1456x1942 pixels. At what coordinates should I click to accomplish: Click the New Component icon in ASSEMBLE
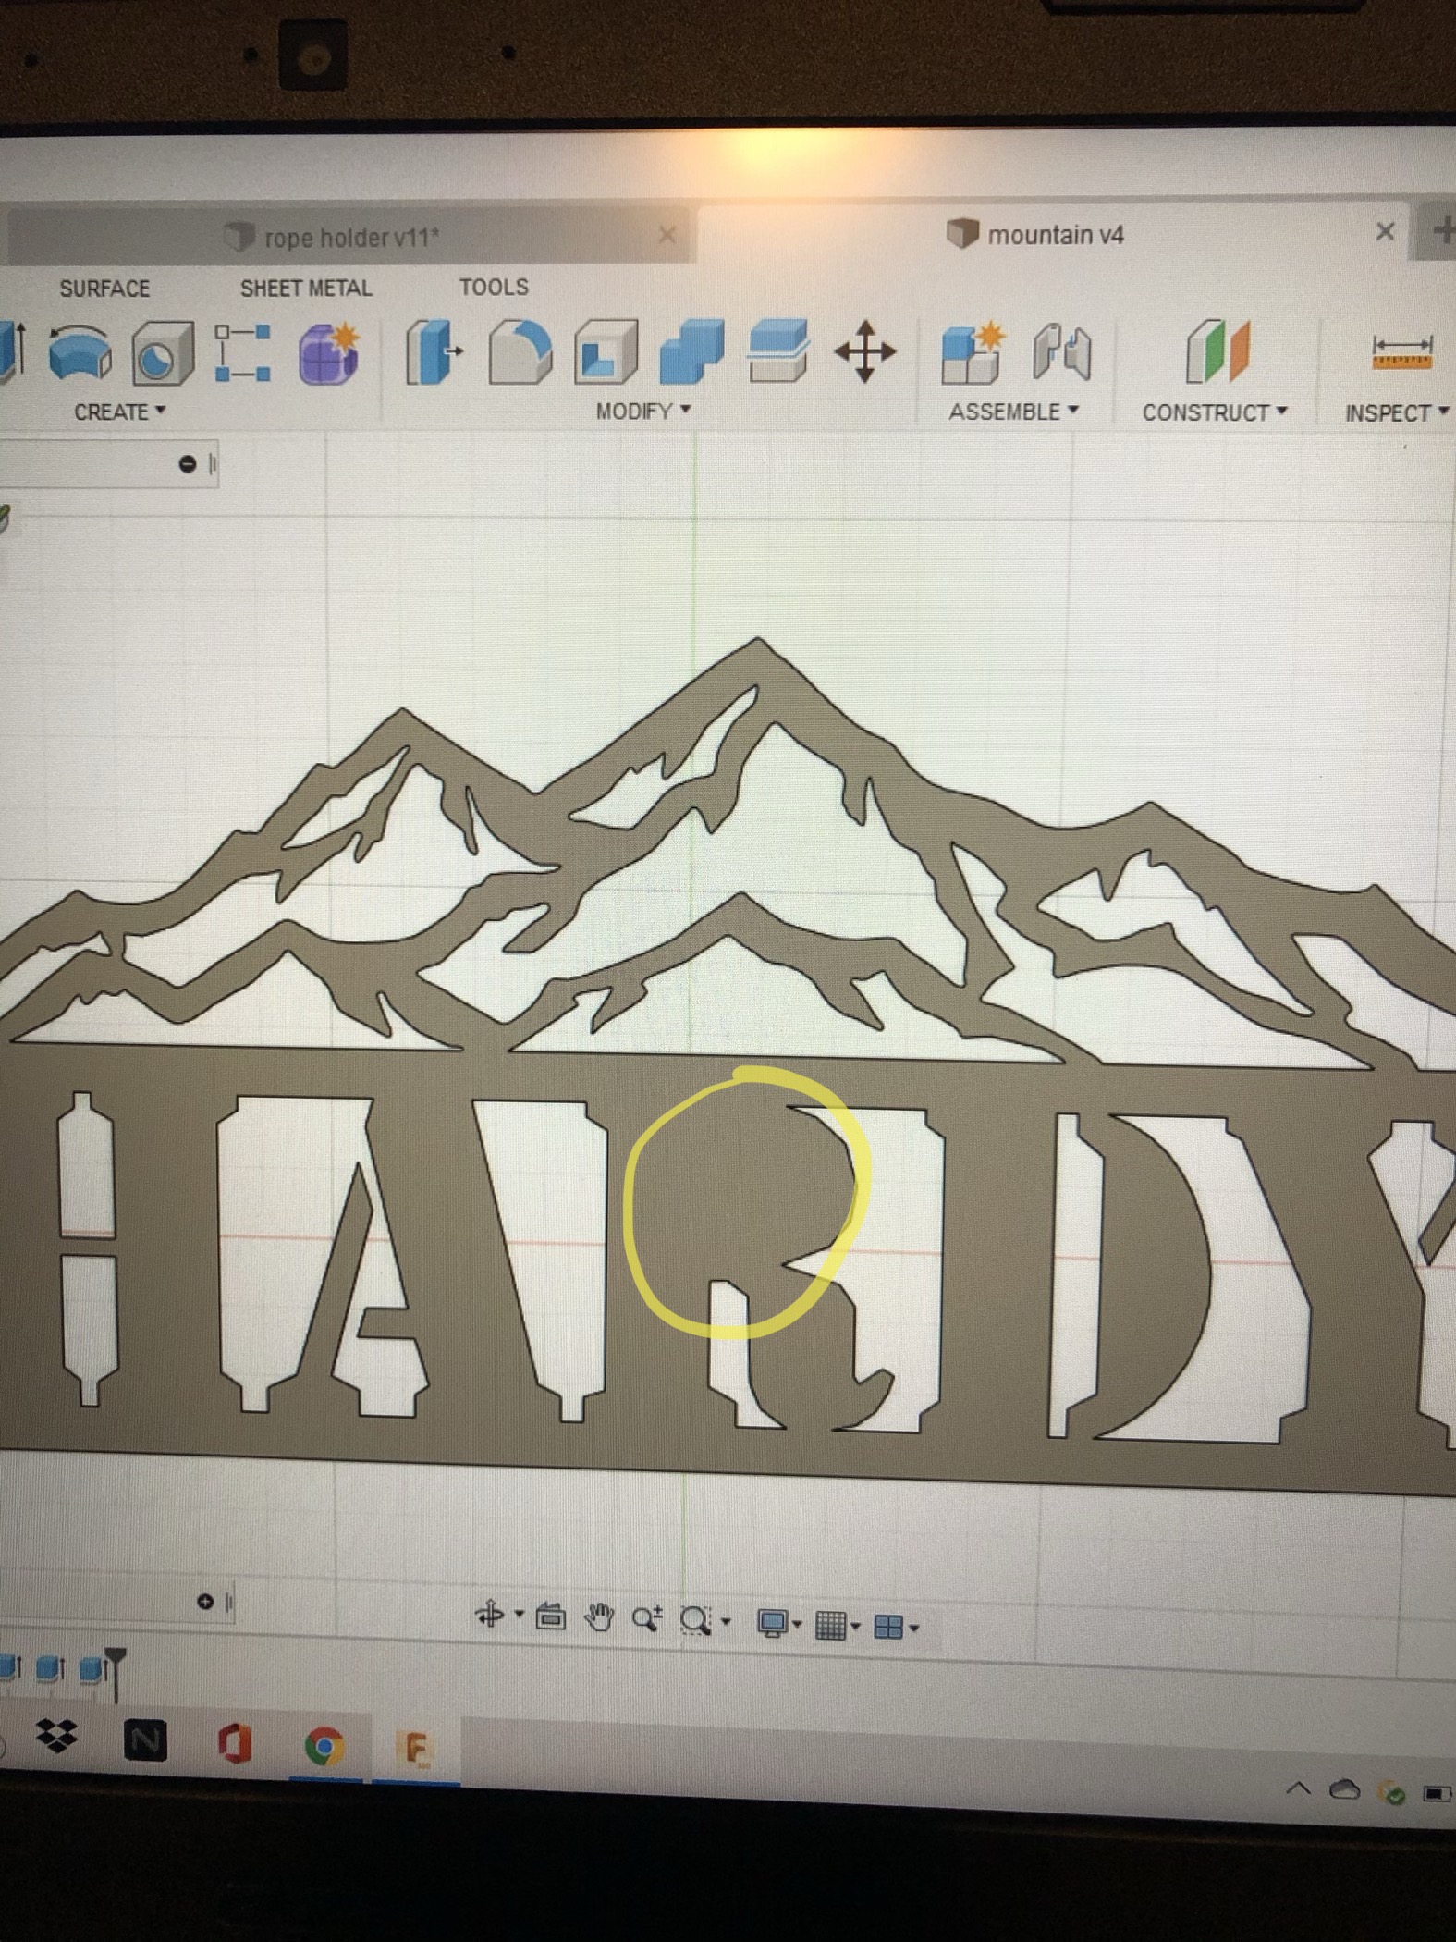(x=972, y=352)
